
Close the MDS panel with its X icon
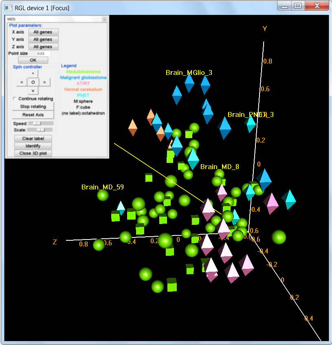(104, 19)
